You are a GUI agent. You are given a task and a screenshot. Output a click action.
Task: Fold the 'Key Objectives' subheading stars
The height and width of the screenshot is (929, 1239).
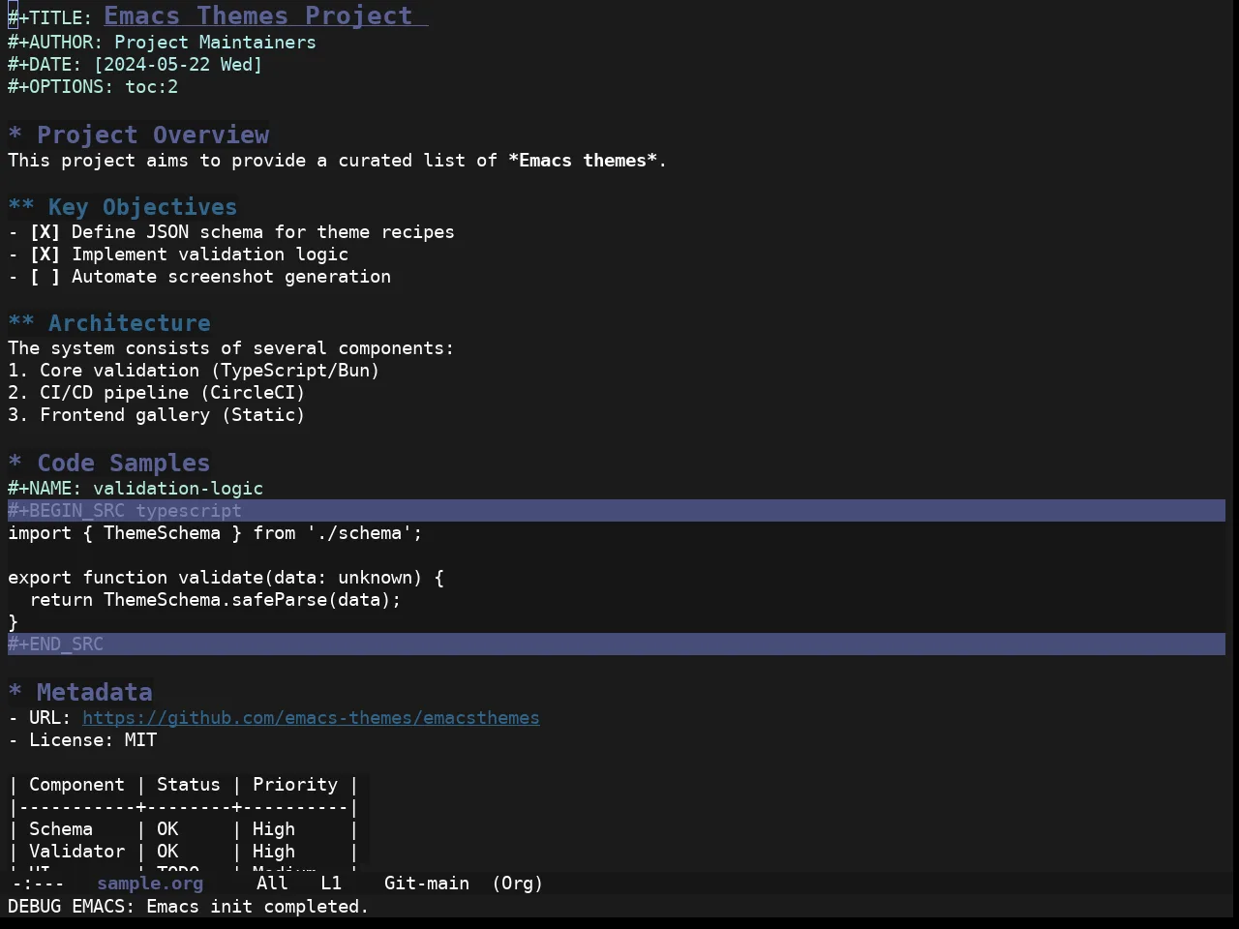tap(21, 207)
